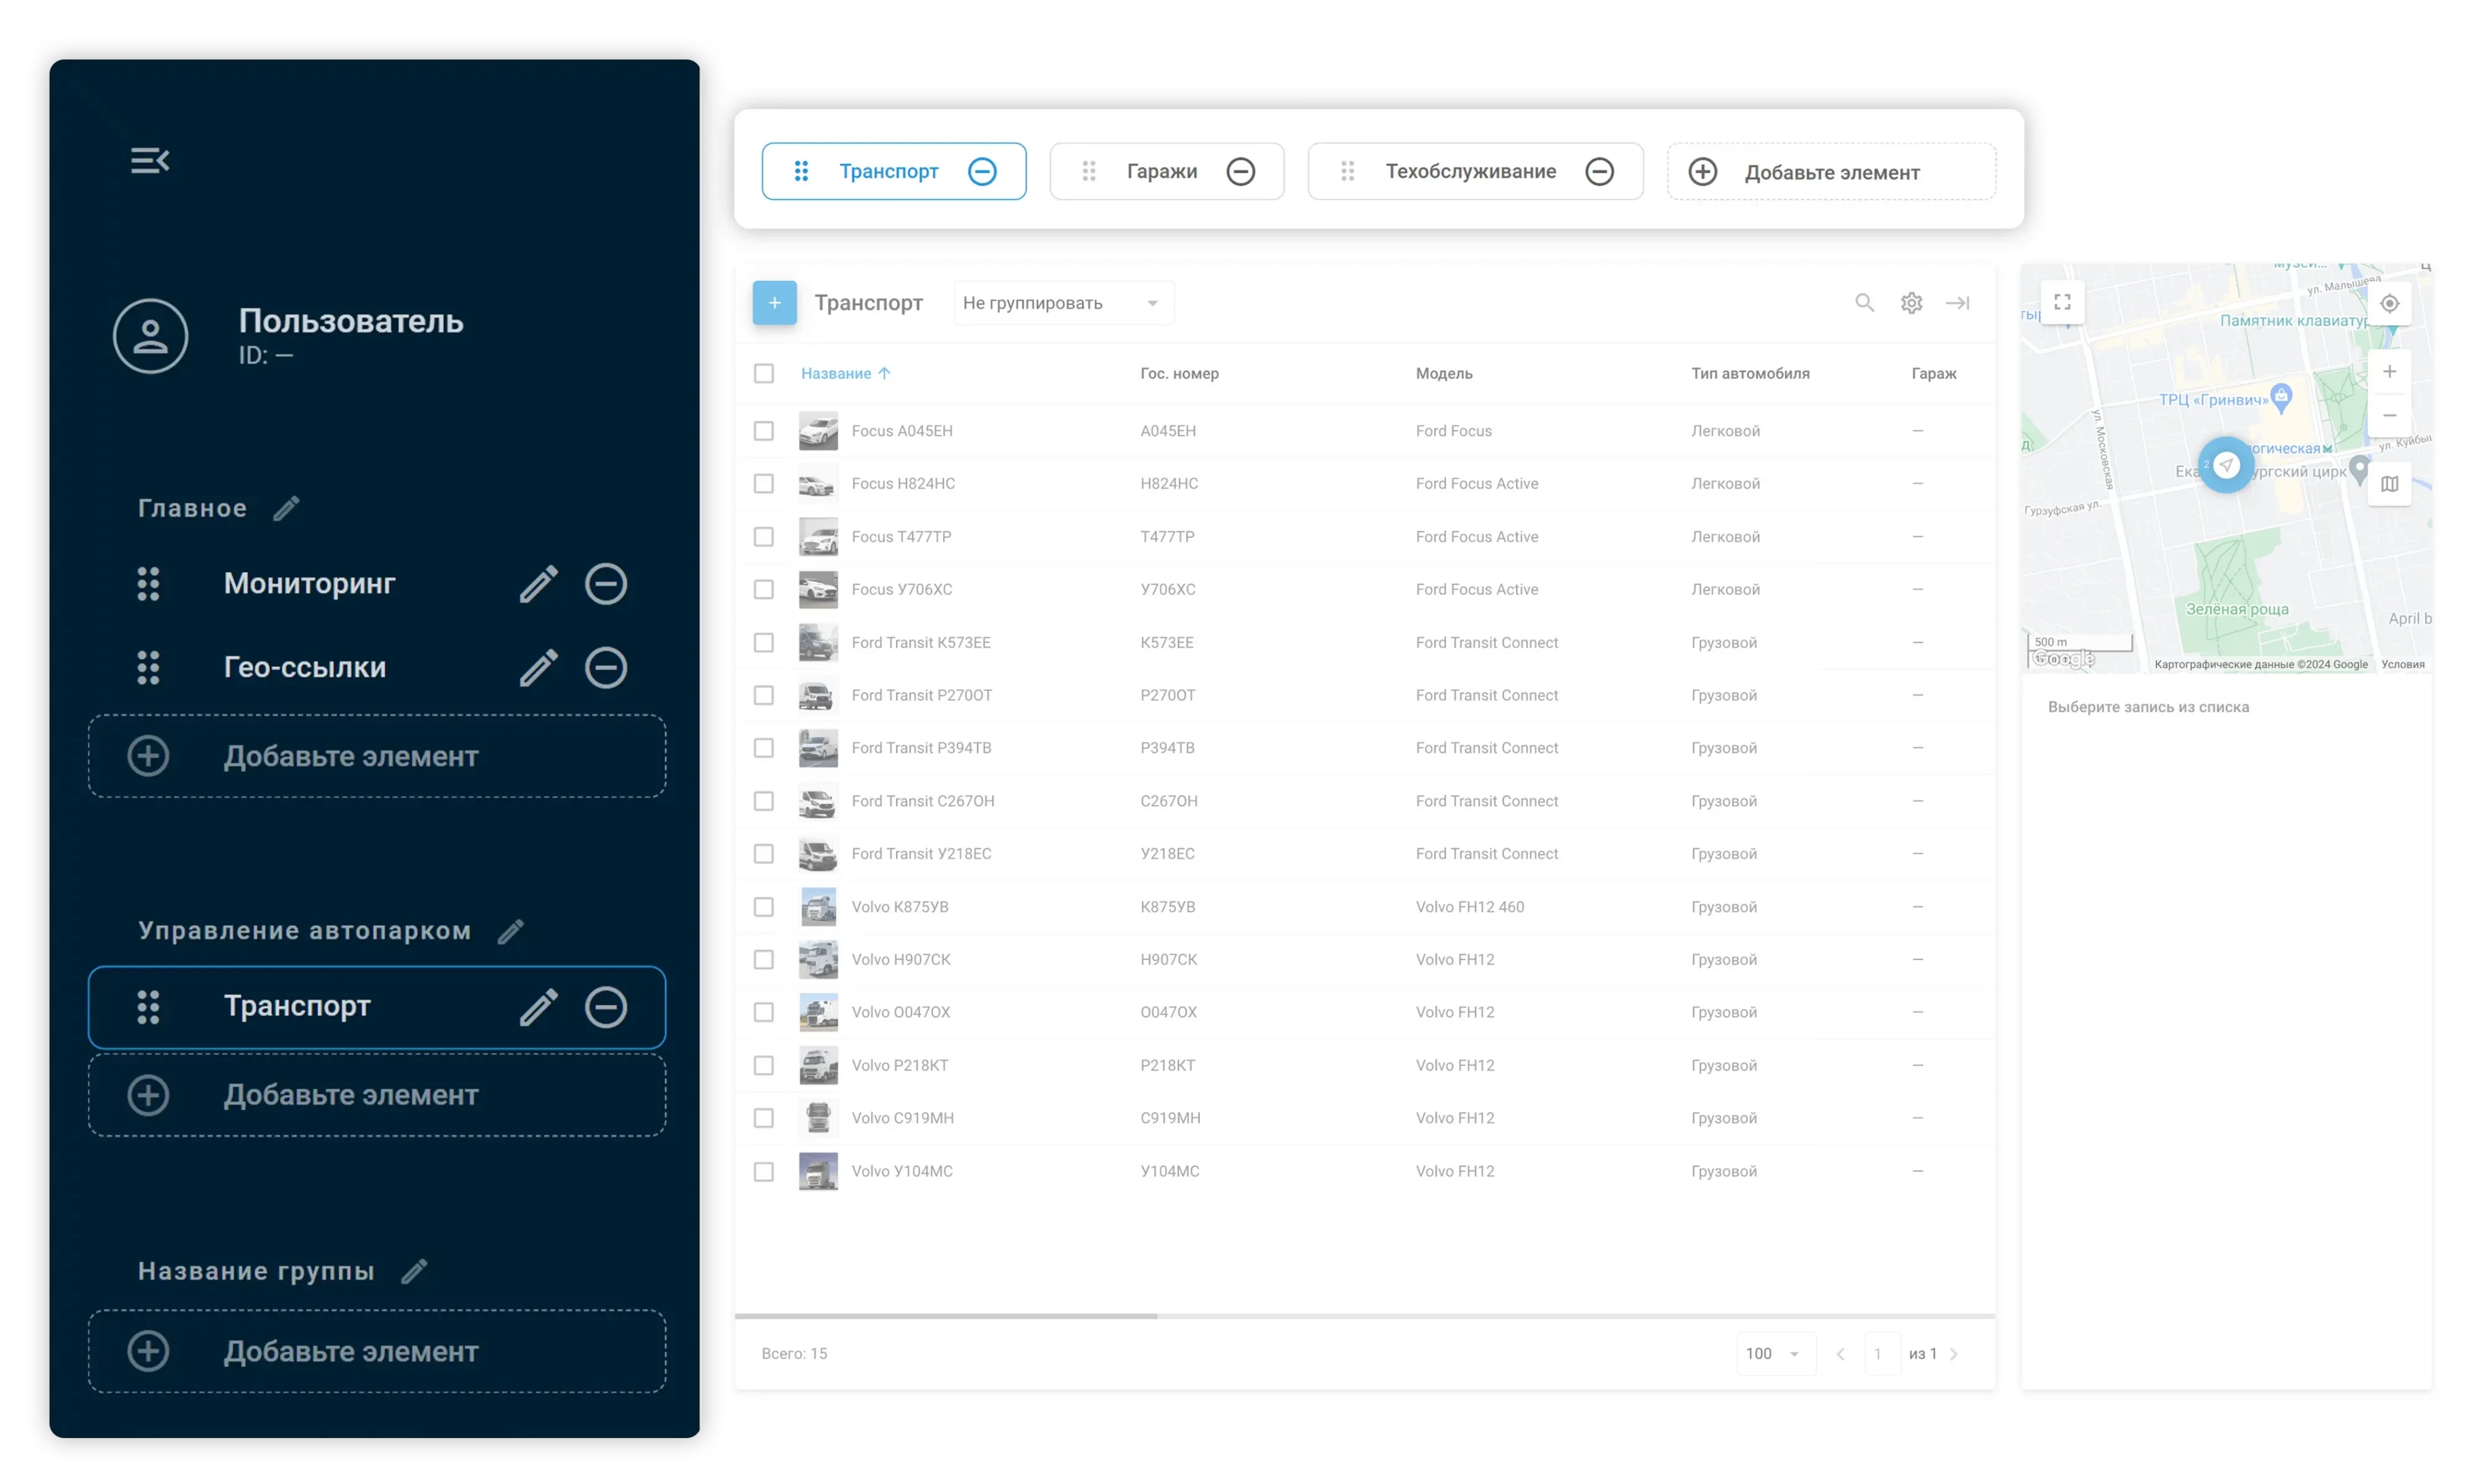Select all rows via header checkbox
This screenshot has width=2483, height=1484.
764,373
